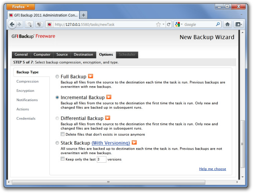
Task: Click the horizontal scrollbar thumb
Action: point(108,182)
